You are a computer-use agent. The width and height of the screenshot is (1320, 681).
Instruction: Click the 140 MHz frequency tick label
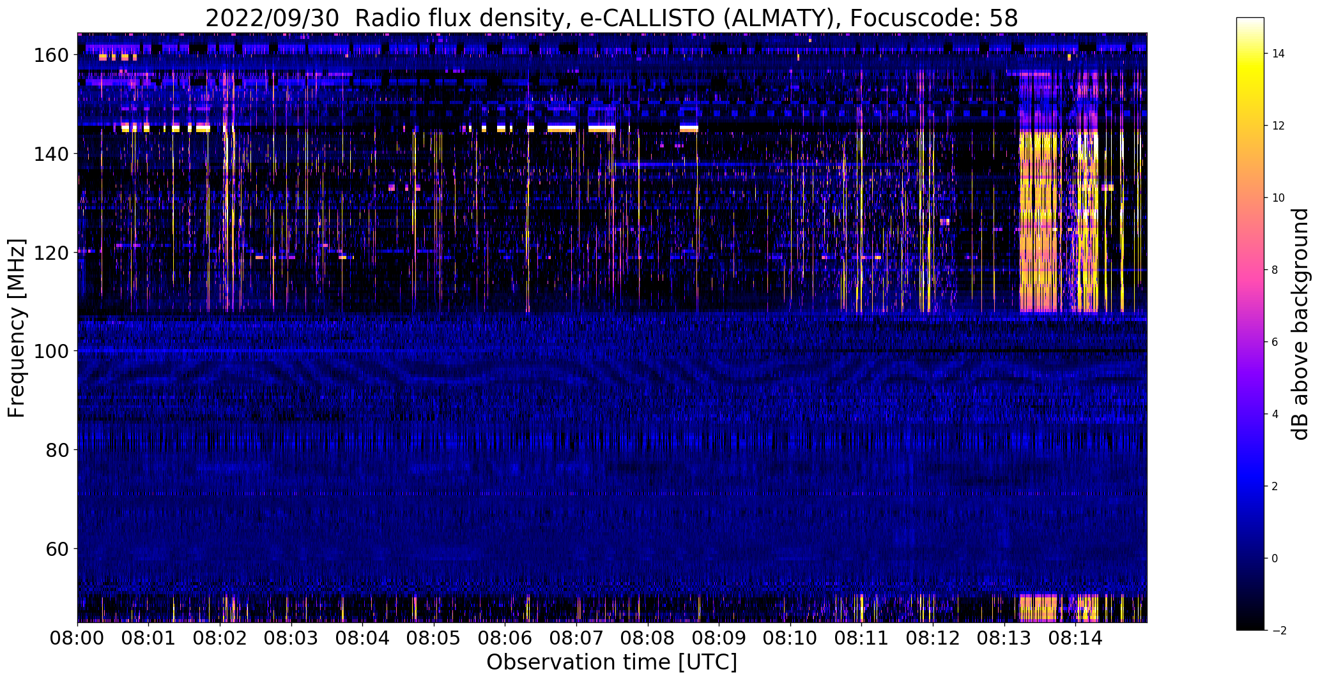point(52,154)
